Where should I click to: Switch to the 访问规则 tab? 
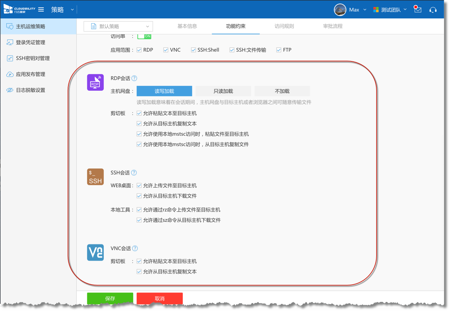click(x=284, y=26)
